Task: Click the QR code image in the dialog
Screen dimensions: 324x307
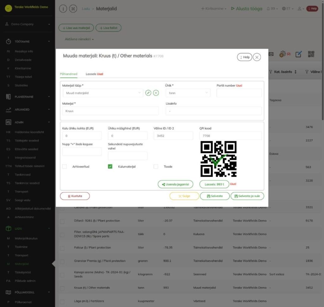Action: click(x=218, y=159)
